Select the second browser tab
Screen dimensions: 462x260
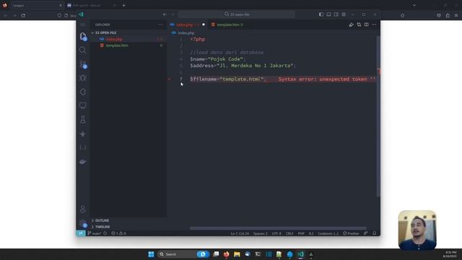click(91, 5)
